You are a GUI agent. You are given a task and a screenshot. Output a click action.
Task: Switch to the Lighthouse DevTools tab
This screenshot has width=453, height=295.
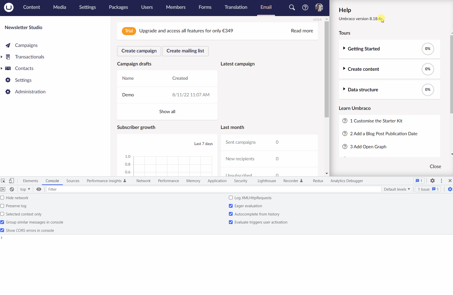point(267,181)
